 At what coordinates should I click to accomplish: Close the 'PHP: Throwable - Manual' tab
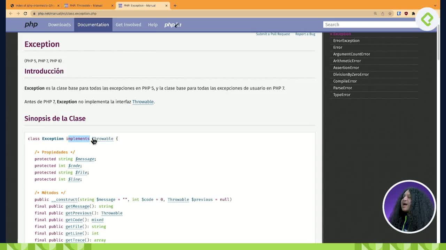point(112,6)
